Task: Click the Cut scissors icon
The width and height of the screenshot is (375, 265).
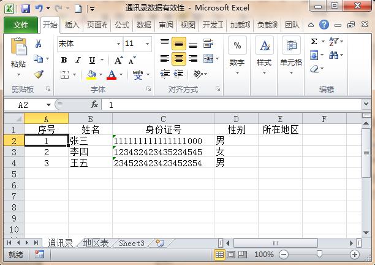Action: (x=39, y=44)
